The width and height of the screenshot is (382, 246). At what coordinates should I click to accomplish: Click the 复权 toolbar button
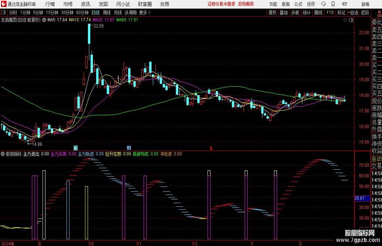(272, 13)
